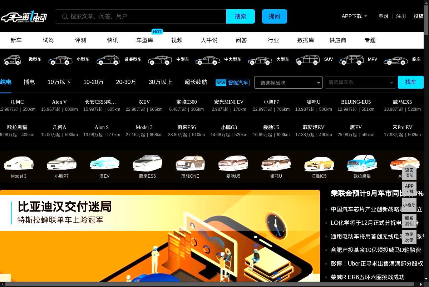Click the 意见反馈 side button
Screen dimensions: 429x287
pyautogui.click(x=409, y=237)
